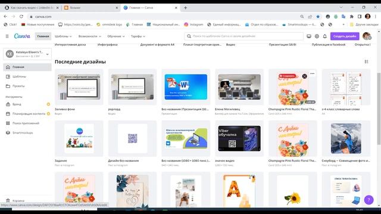Open the sunflower design thumbnail

point(292,190)
